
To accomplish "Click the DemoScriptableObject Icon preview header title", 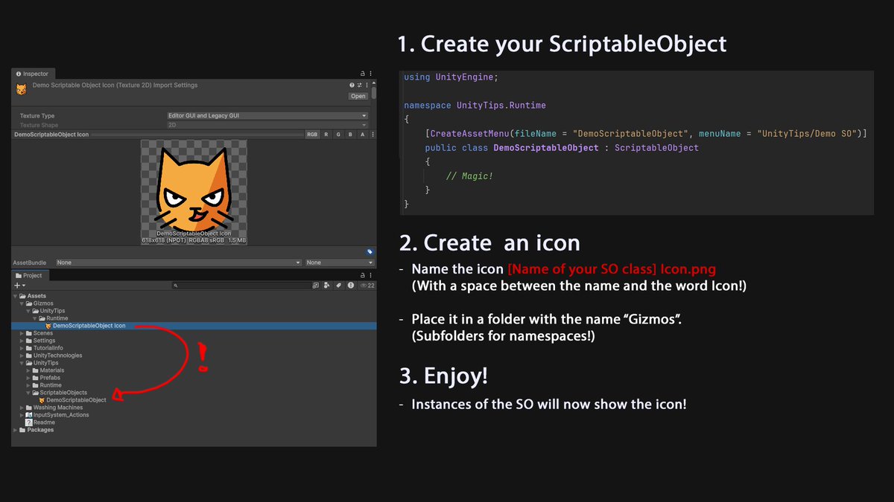I will [51, 135].
